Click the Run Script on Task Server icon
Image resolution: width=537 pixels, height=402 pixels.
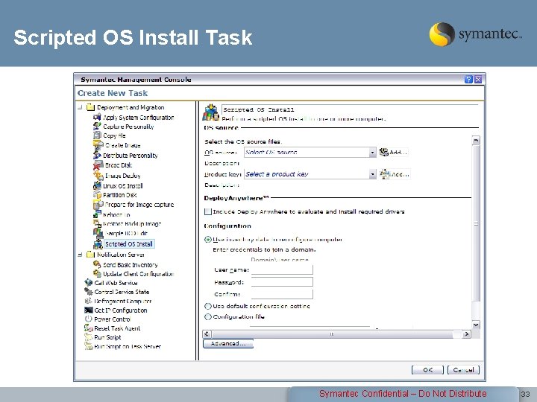click(88, 346)
